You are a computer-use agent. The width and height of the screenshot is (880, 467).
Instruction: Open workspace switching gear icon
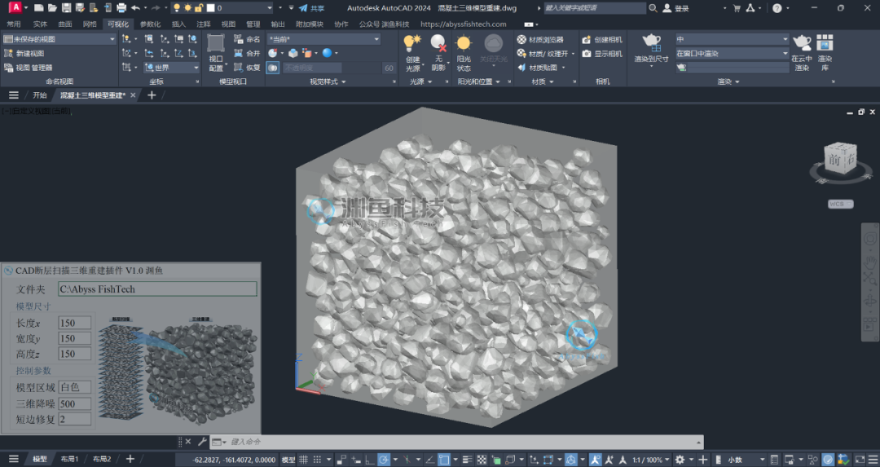[x=680, y=459]
